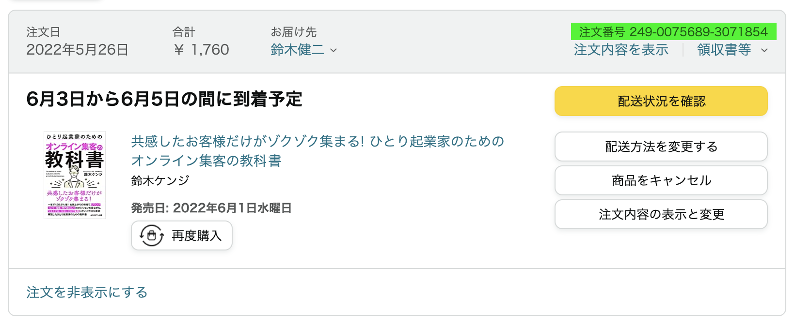This screenshot has height=323, width=795.
Task: Click the 再度購入 repurchase icon
Action: 151,235
